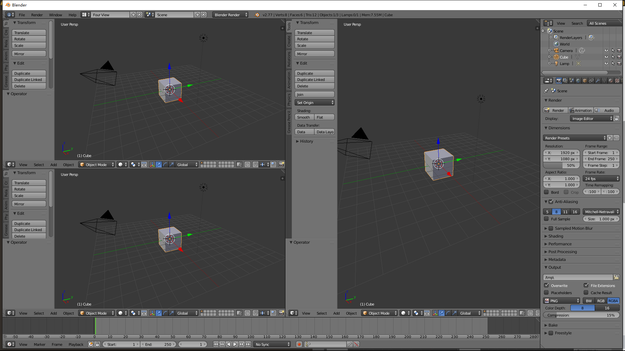Open the output folder browser icon next to /tmp\
625x351 pixels.
click(x=616, y=277)
